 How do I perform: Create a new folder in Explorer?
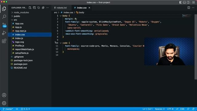coord(34,8)
